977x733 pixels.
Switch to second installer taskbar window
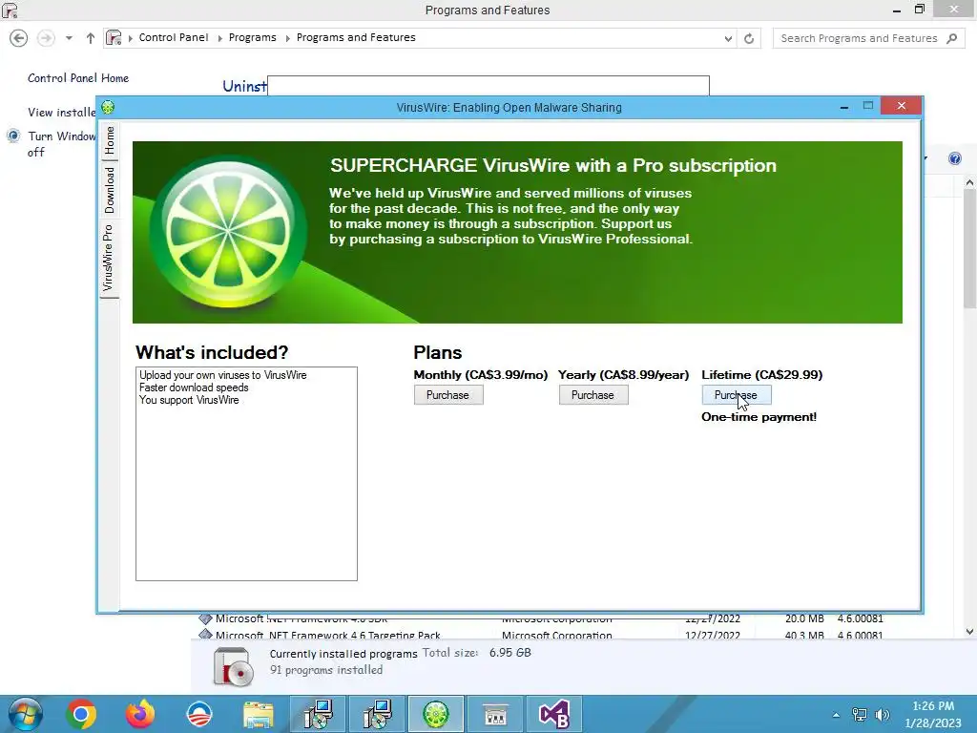[377, 714]
